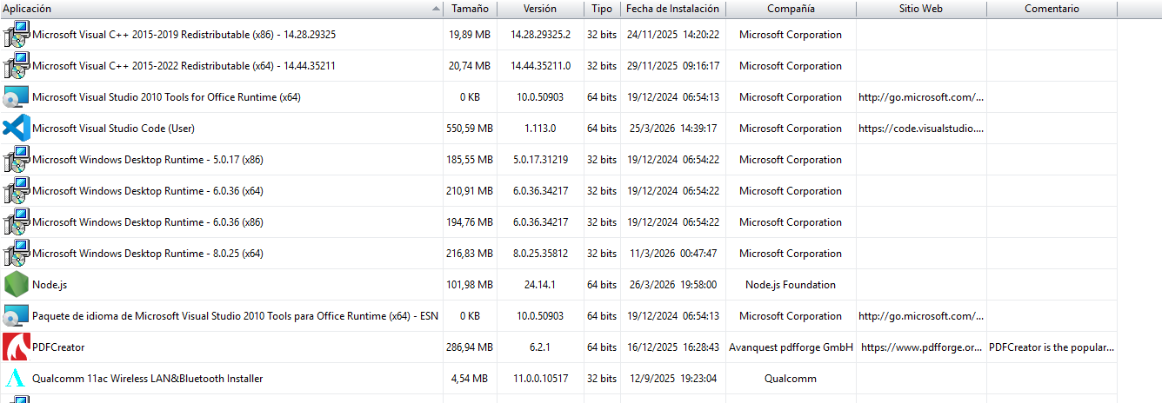Screen dimensions: 1162x403
Task: Click the sort arrow in Aplicación header
Action: click(436, 9)
